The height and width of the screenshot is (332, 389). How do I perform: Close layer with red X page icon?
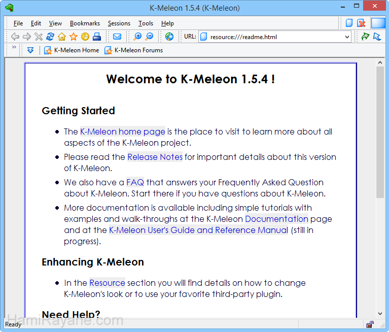(x=361, y=23)
